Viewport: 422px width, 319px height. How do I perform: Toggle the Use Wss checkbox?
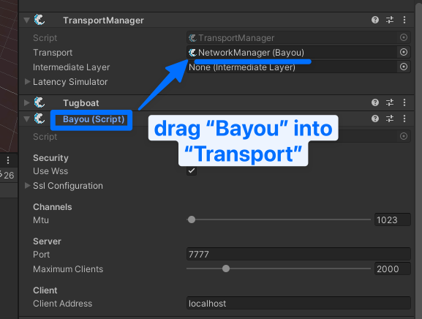(x=192, y=170)
